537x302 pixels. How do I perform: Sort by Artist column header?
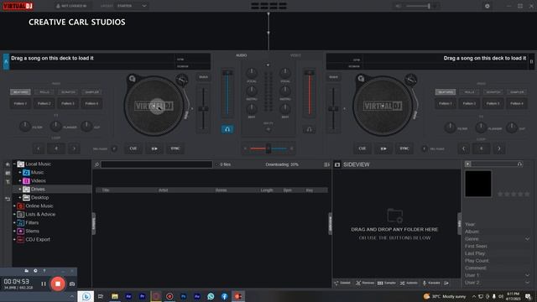pyautogui.click(x=163, y=190)
